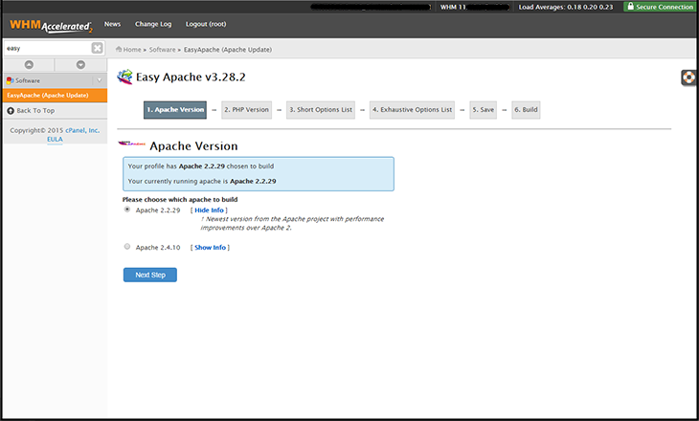The width and height of the screenshot is (699, 421).
Task: Click the Software breadcrumb link
Action: point(162,50)
